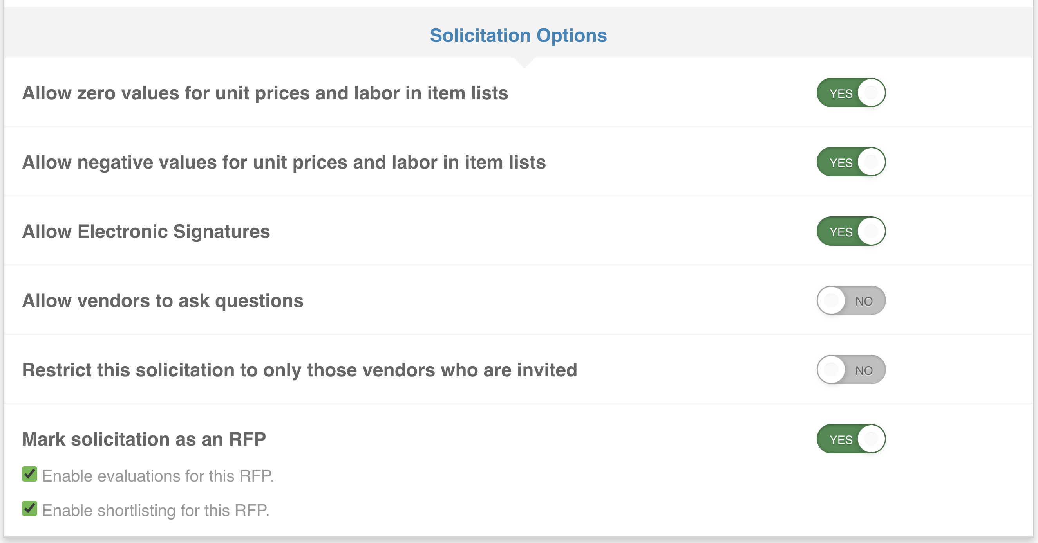
Task: Click the Solicitation Options heading
Action: pyautogui.click(x=518, y=36)
